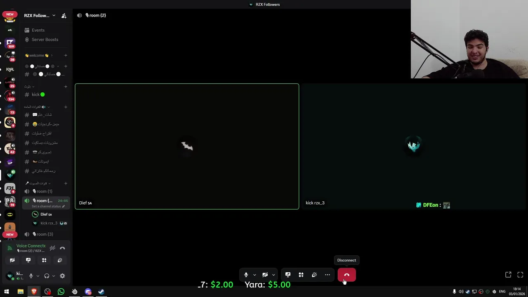Toggle camera in the Voice Connected panel

[x=12, y=260]
